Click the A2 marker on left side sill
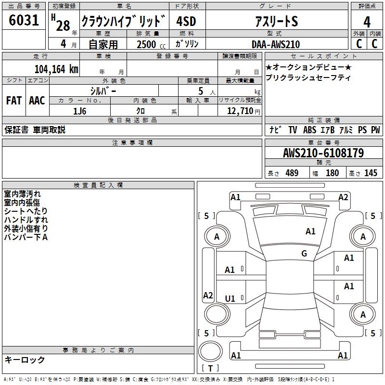The height and width of the screenshot is (385, 385). coord(208,295)
